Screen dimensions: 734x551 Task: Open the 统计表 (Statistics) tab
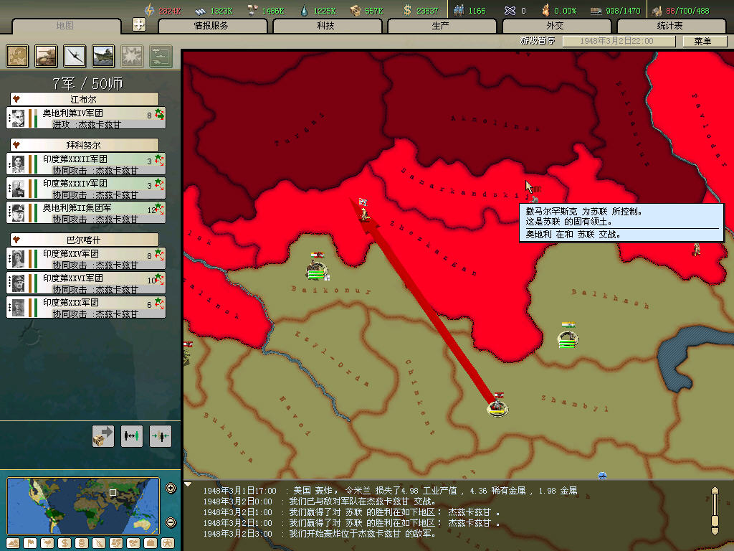pos(671,26)
